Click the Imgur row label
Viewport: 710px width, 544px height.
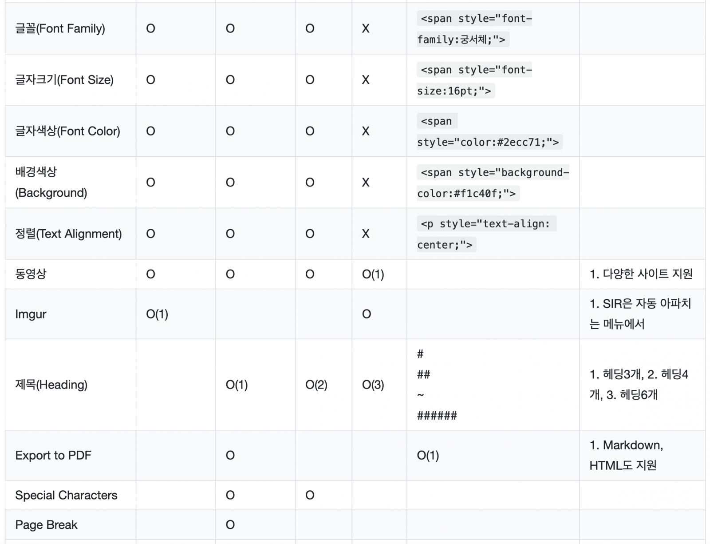point(31,314)
